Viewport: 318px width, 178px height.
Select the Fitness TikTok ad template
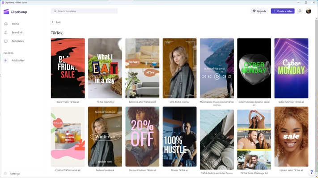coord(179,137)
